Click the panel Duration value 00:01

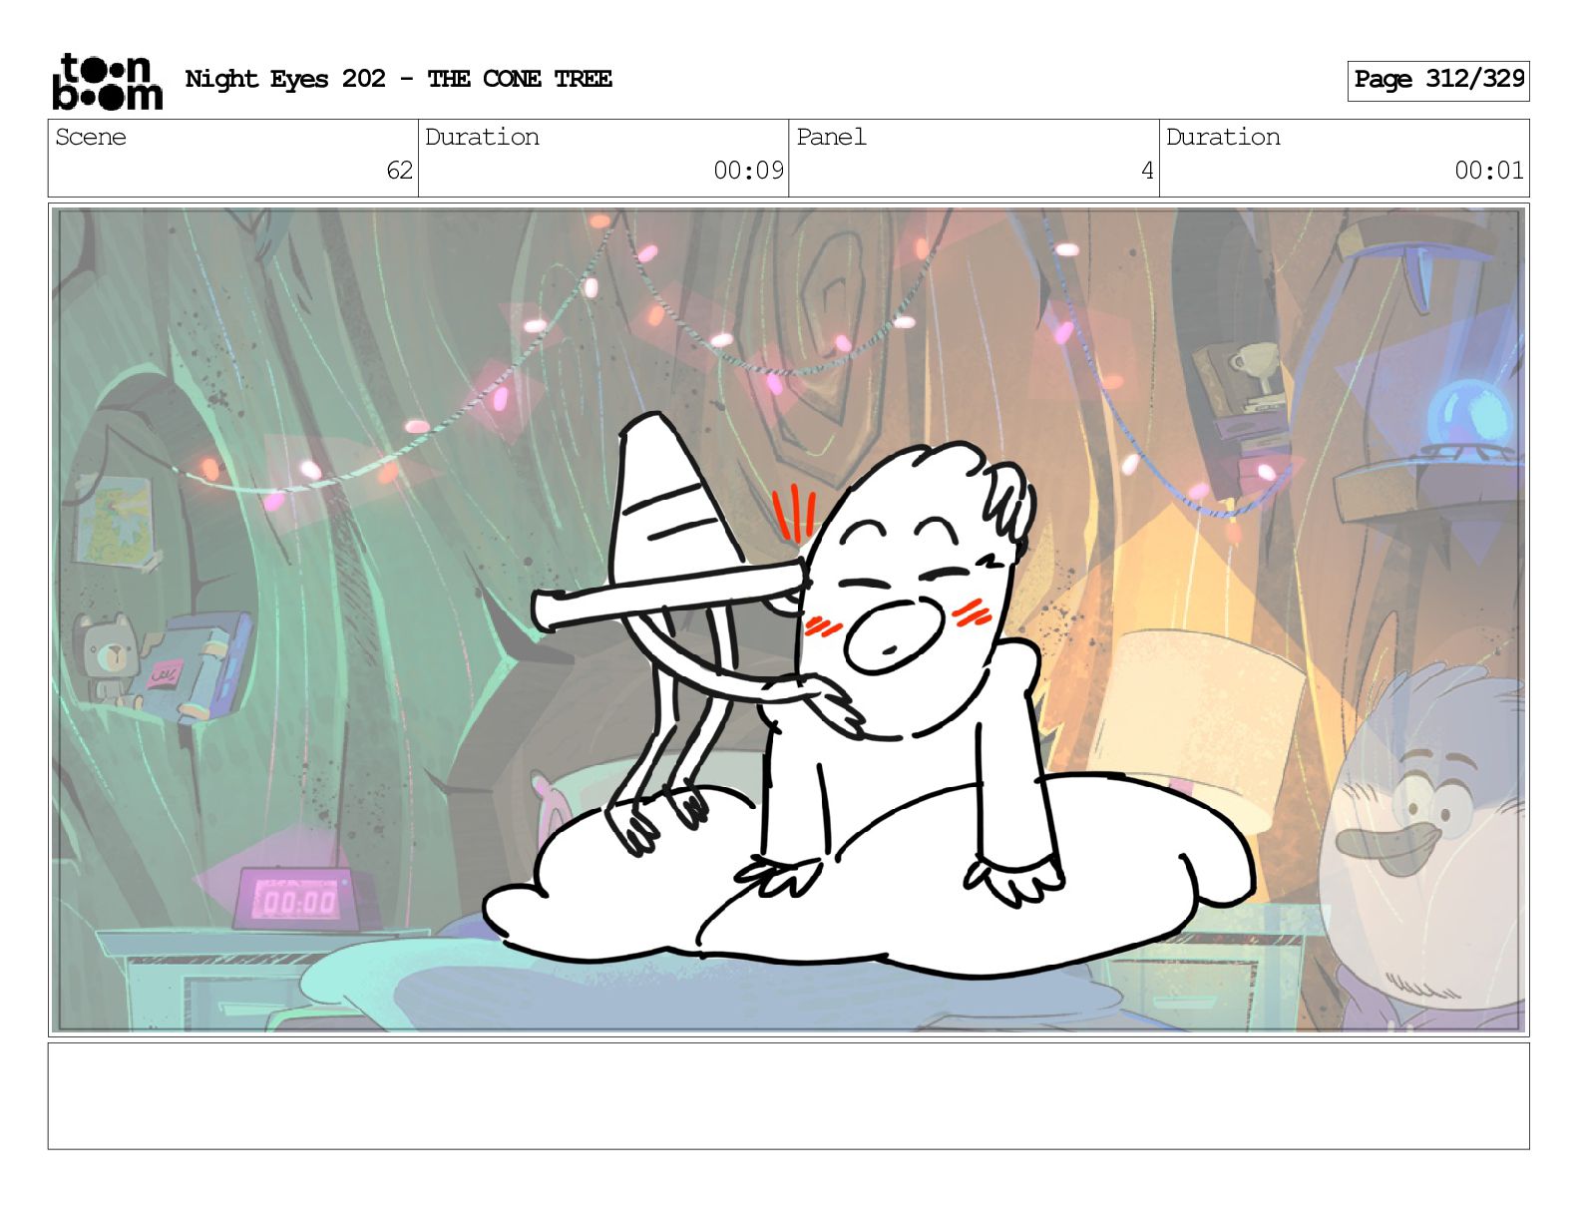click(1489, 171)
